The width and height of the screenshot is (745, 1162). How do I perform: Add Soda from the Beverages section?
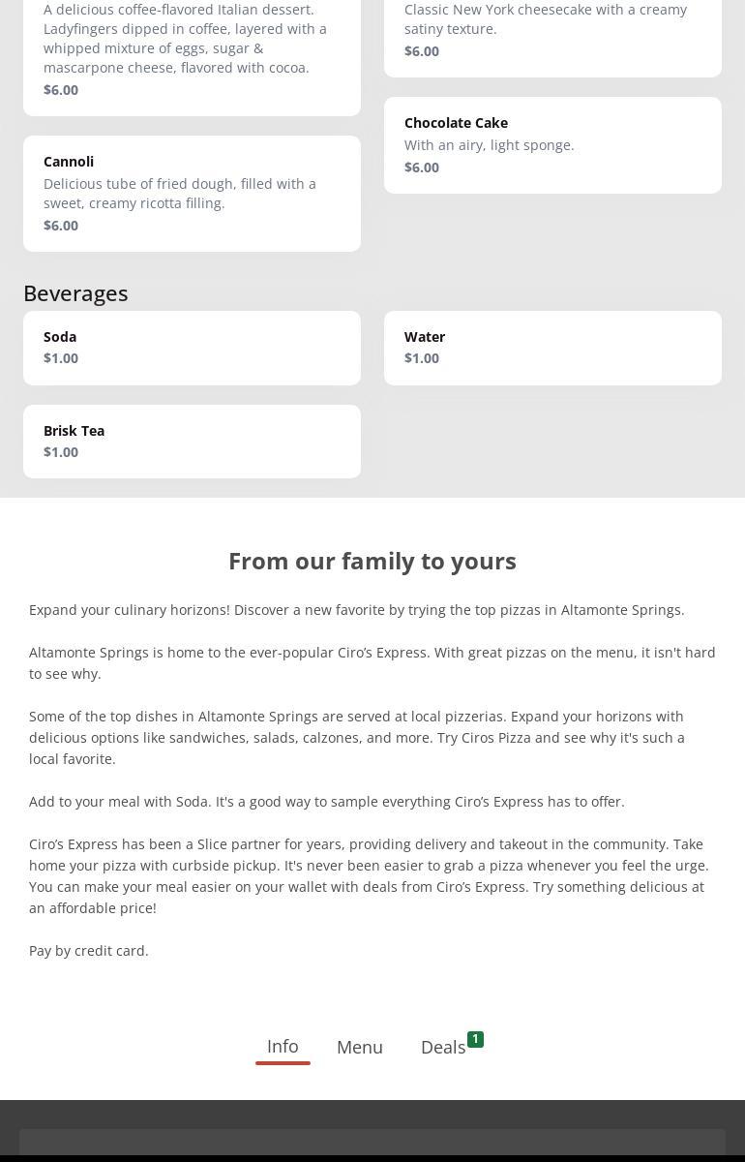[192, 347]
